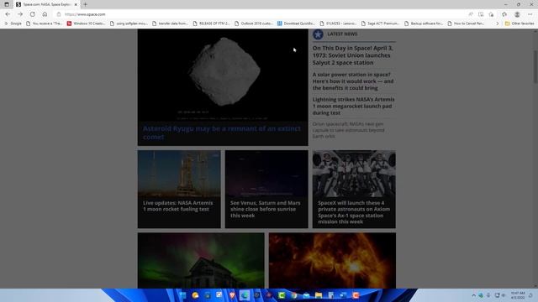Open the 'Download QuickBo...' bookmark
The width and height of the screenshot is (538, 302).
tap(296, 23)
